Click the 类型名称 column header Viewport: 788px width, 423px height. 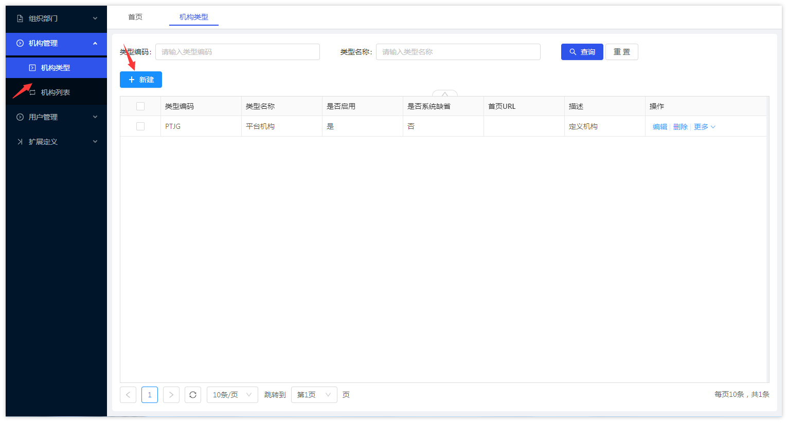click(282, 106)
